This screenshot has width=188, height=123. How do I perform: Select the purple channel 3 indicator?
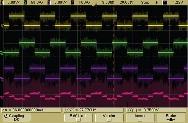(x=49, y=3)
